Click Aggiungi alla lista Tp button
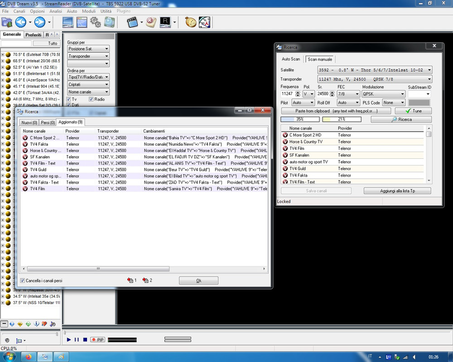Viewport: 453px width, 362px height. click(x=397, y=191)
